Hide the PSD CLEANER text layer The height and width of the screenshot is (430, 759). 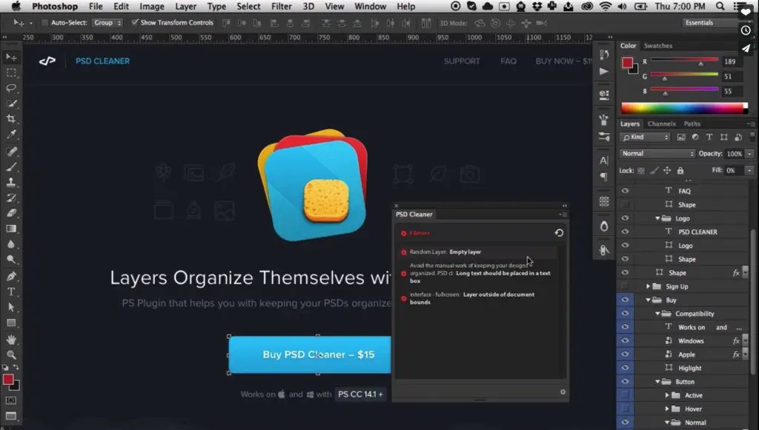point(625,232)
